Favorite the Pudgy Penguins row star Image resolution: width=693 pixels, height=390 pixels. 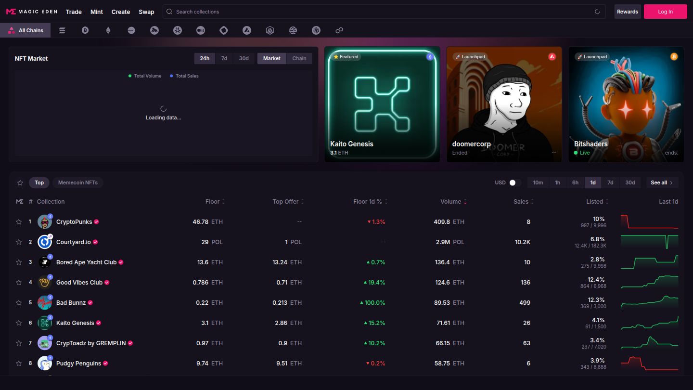click(x=19, y=364)
